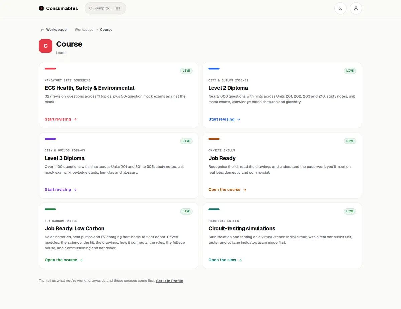
Task: Click the breadcrumb chevron before Course
Action: pyautogui.click(x=97, y=30)
